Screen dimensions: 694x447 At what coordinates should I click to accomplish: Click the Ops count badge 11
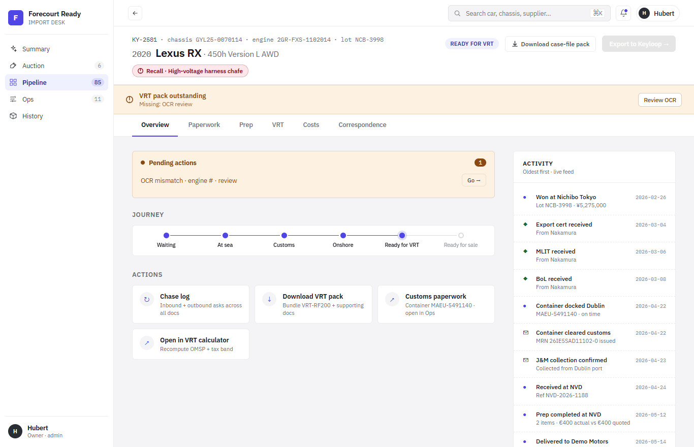(x=98, y=99)
